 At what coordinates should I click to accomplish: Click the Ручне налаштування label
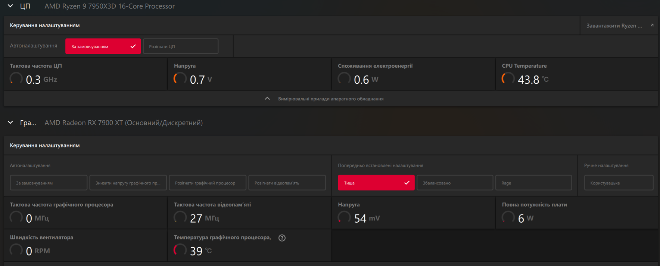(x=606, y=165)
